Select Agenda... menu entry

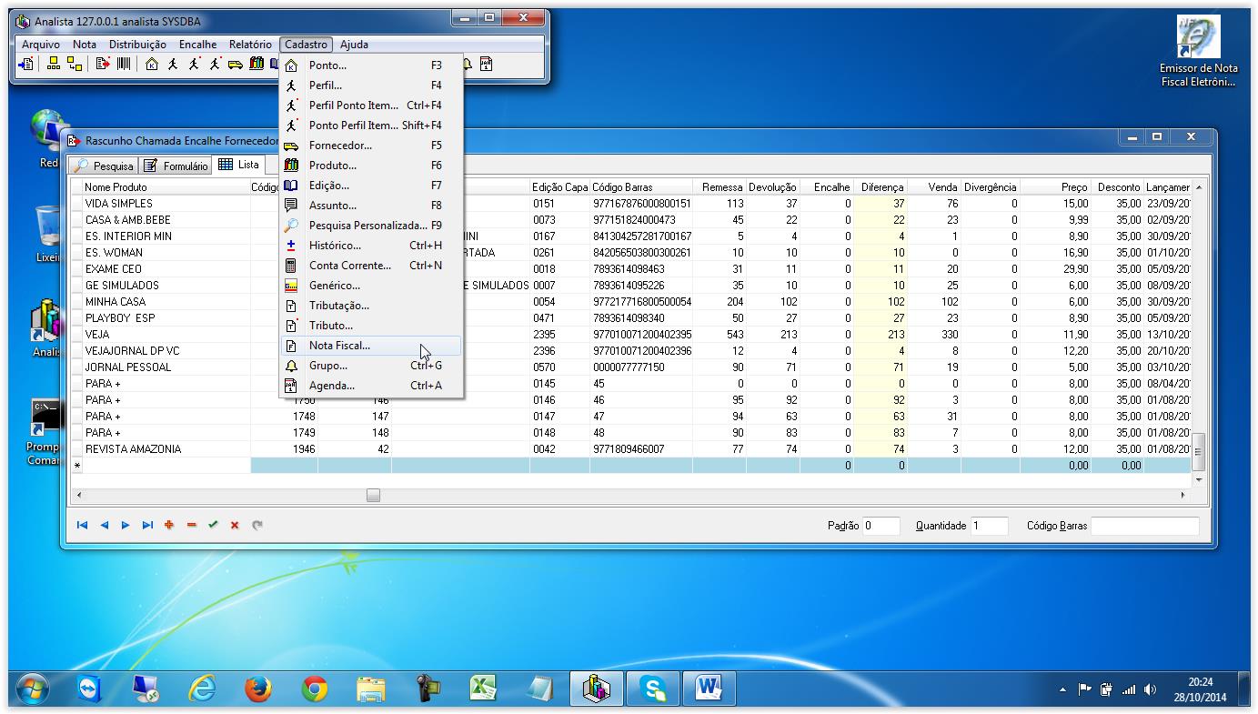coord(371,386)
